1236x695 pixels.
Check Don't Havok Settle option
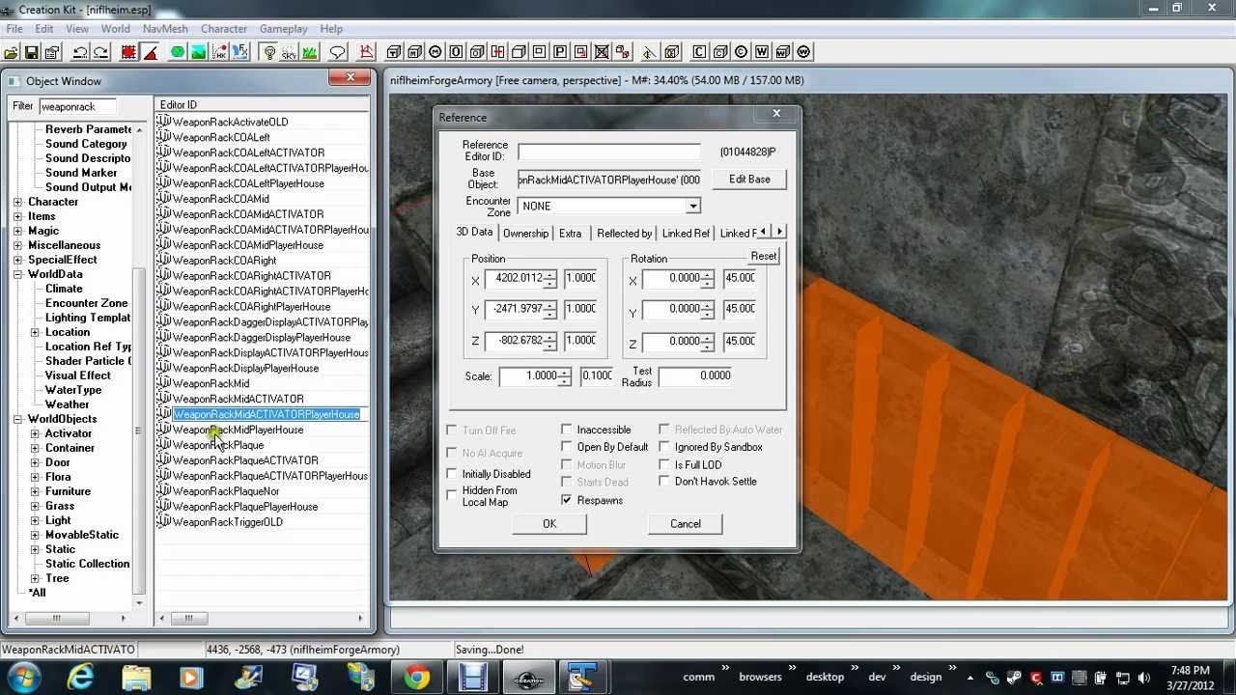(664, 481)
